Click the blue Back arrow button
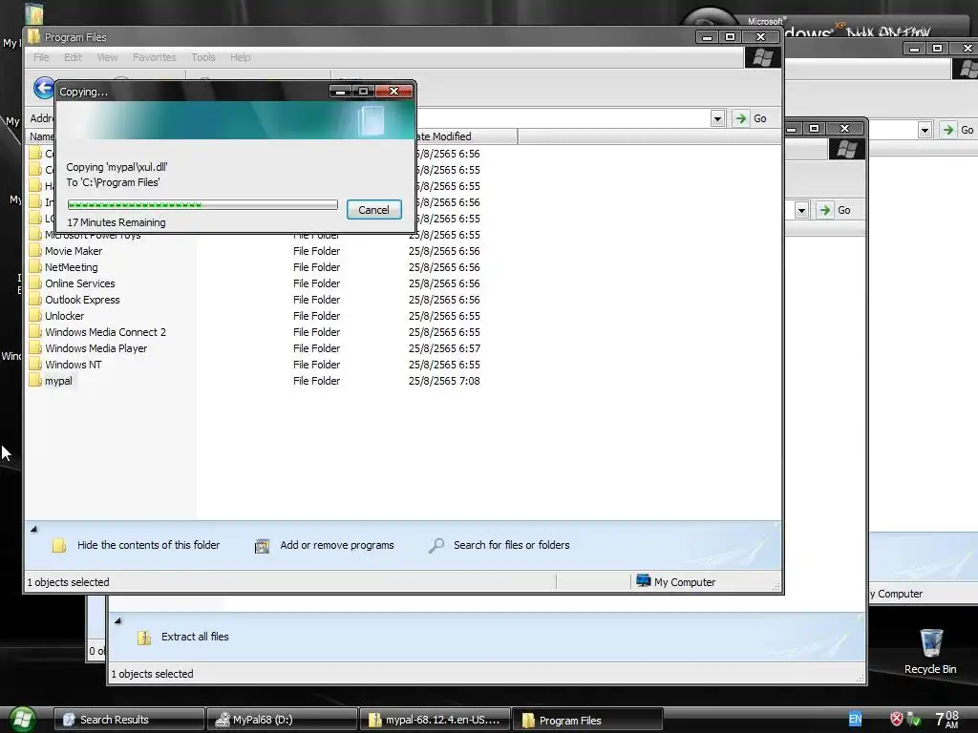Screen dimensions: 978x733 (44, 88)
